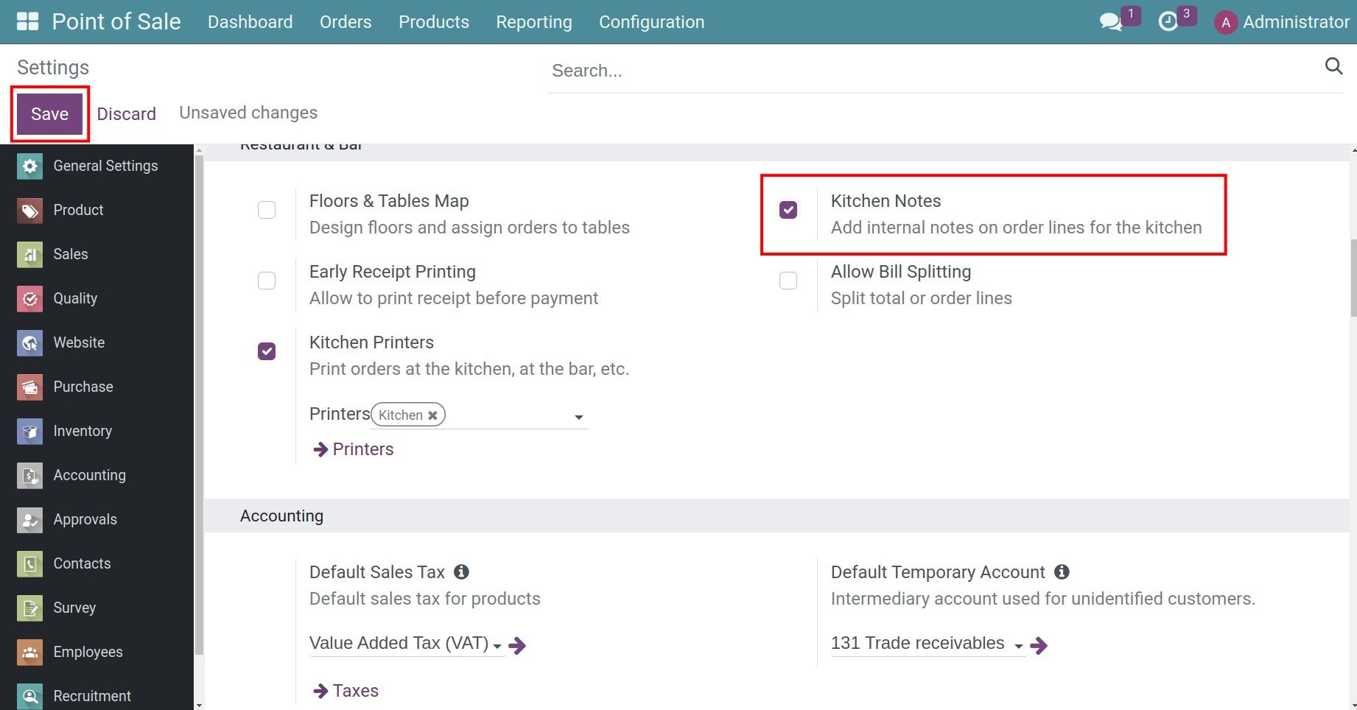Enable Allow Bill Splitting checkbox
This screenshot has width=1357, height=710.
[788, 281]
